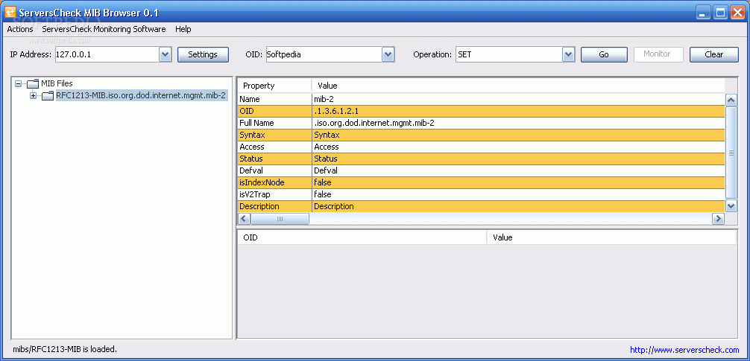The height and width of the screenshot is (361, 750).
Task: Close the MIB Browser window
Action: click(x=737, y=13)
